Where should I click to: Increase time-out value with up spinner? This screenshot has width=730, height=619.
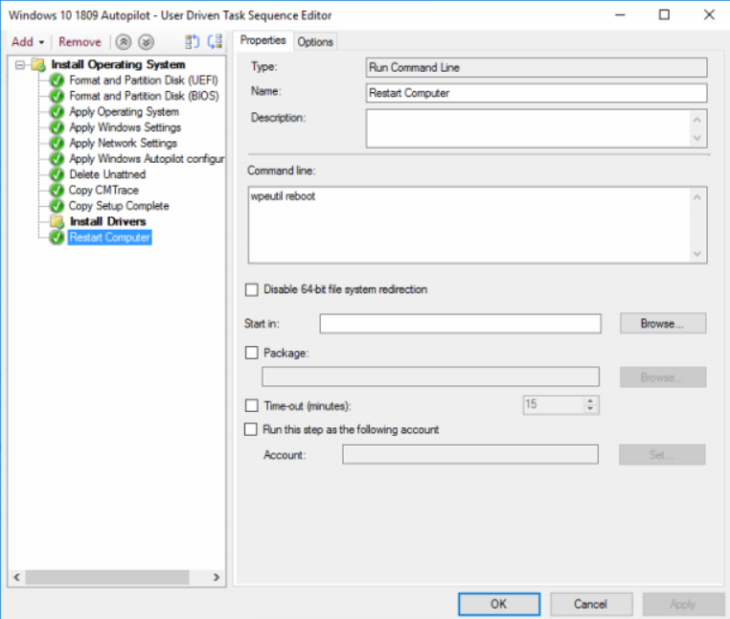click(x=590, y=401)
